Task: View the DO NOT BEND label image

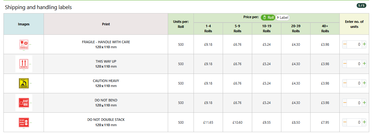Action: (x=24, y=103)
